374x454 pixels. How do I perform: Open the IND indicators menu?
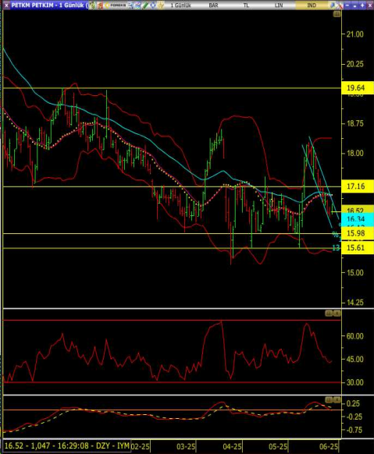click(x=312, y=5)
